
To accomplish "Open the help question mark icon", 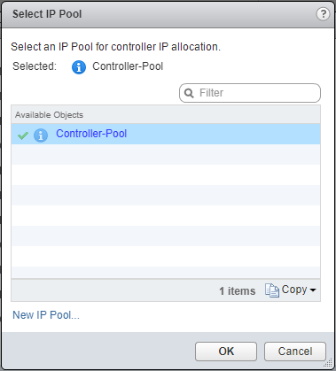I will (323, 14).
